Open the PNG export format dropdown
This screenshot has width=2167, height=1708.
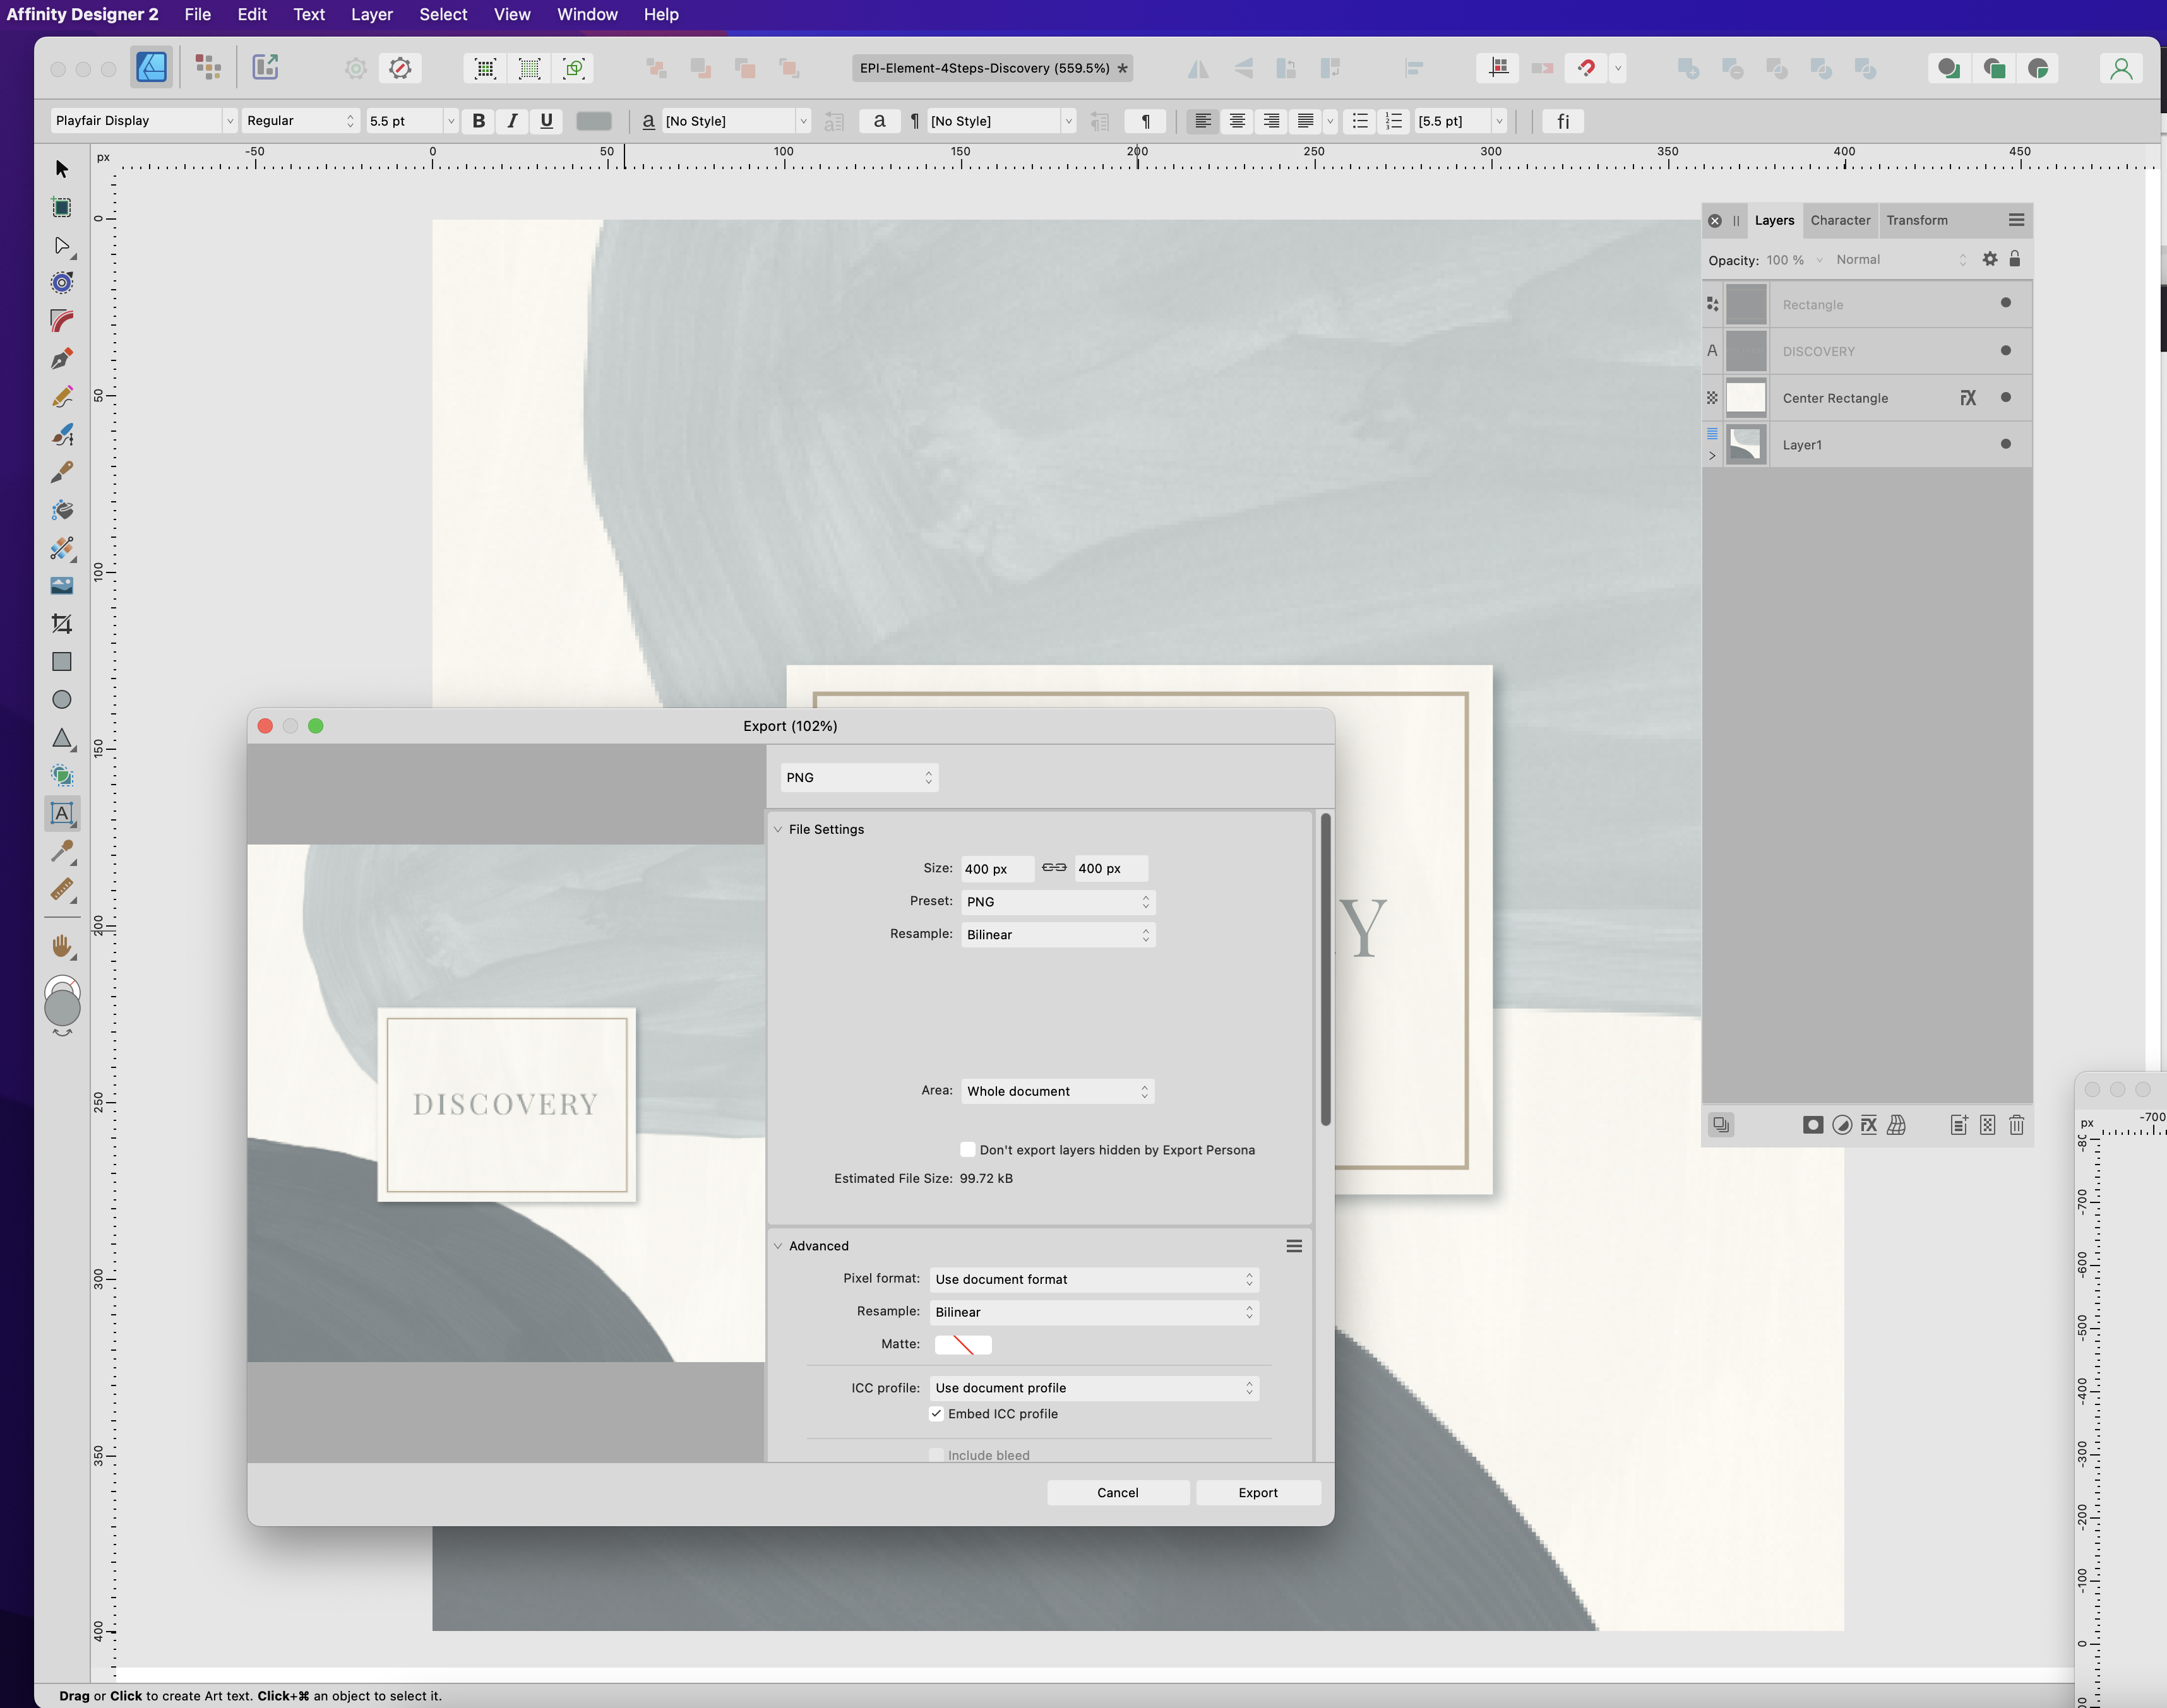tap(858, 778)
